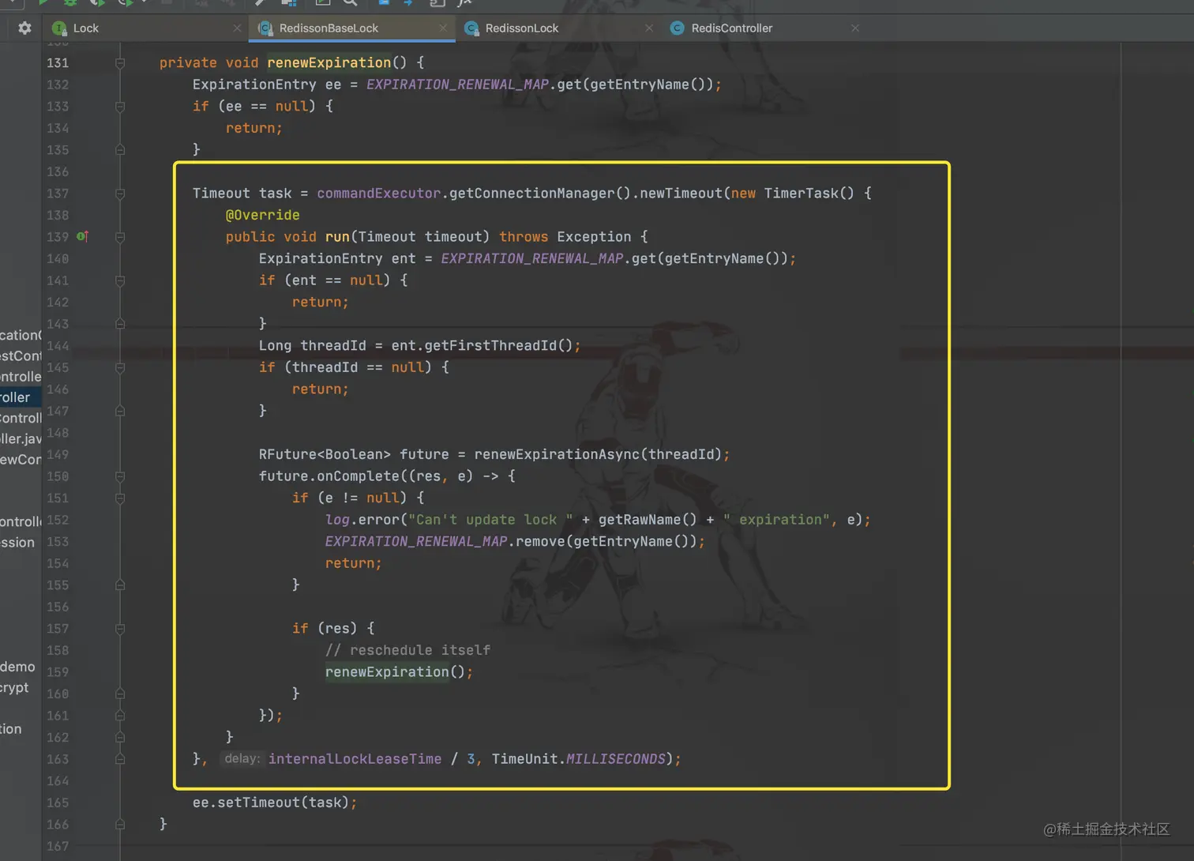The height and width of the screenshot is (861, 1194).
Task: Click the renewExpiration method name on line 131
Action: pyautogui.click(x=329, y=62)
